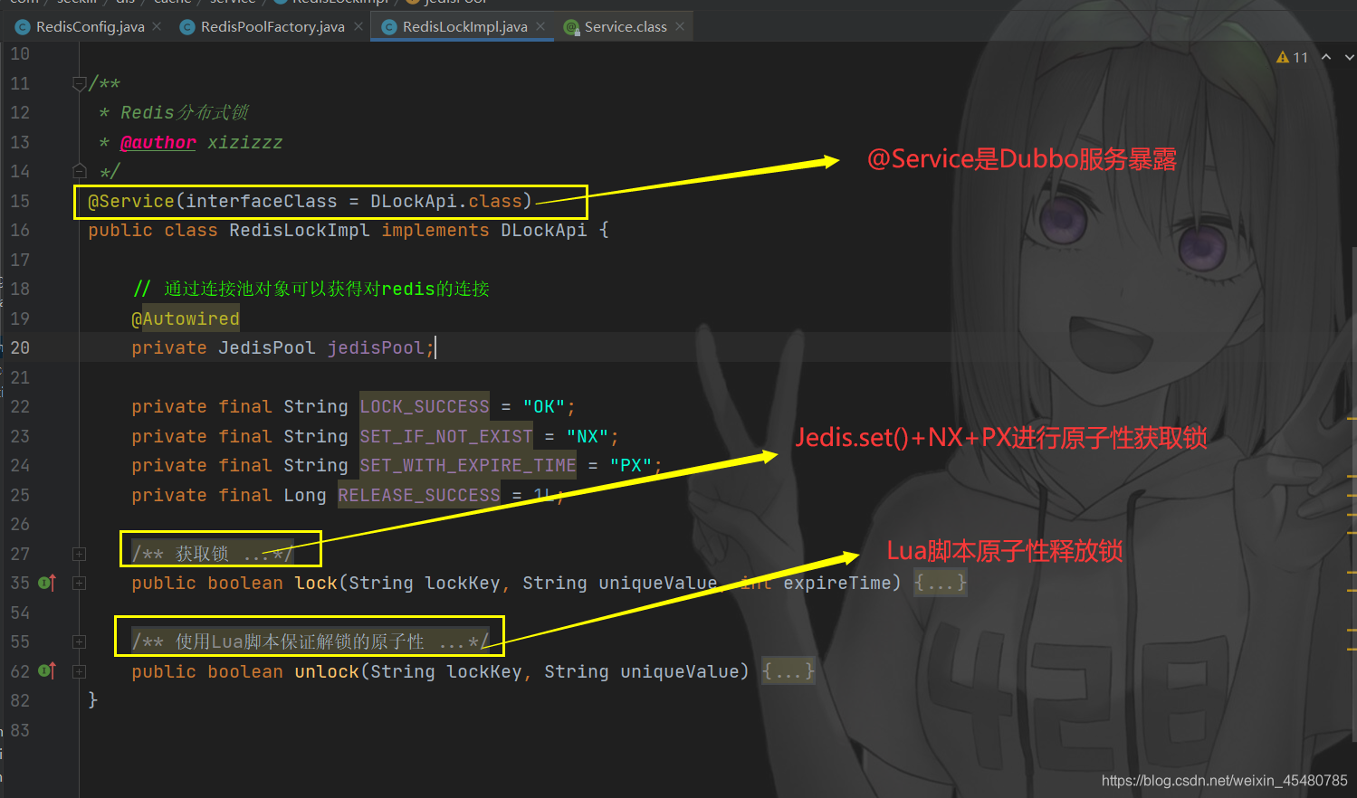This screenshot has width=1357, height=798.
Task: Click the @author Javadoc tag
Action: (x=158, y=142)
